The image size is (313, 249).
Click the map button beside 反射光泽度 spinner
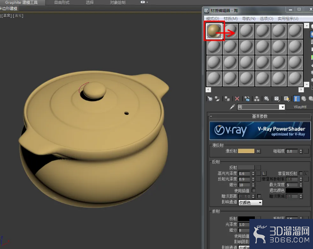[x=259, y=179]
